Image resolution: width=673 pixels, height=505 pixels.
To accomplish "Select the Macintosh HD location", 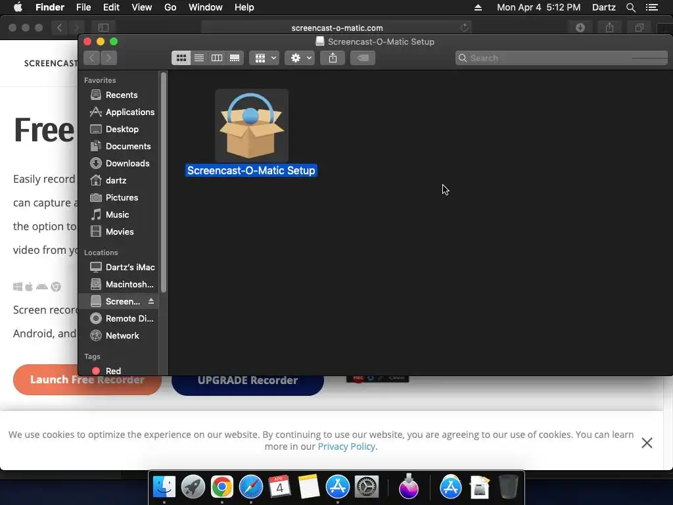I will 118,284.
